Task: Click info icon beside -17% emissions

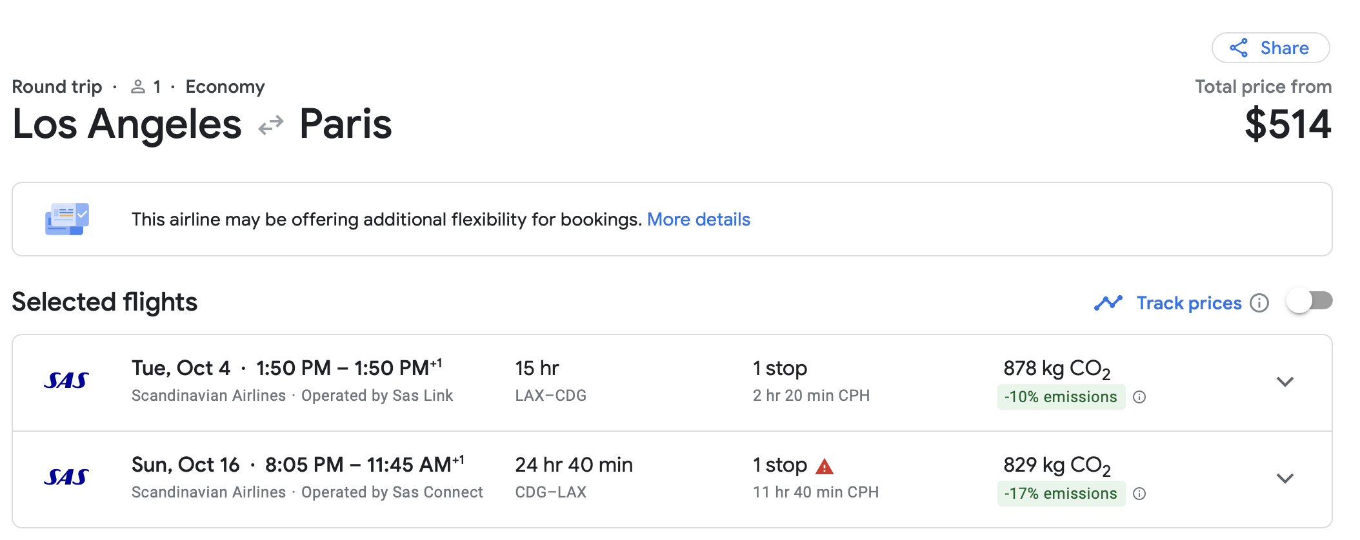Action: tap(1139, 494)
